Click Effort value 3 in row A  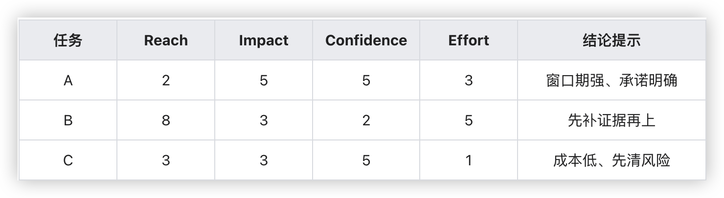[469, 80]
